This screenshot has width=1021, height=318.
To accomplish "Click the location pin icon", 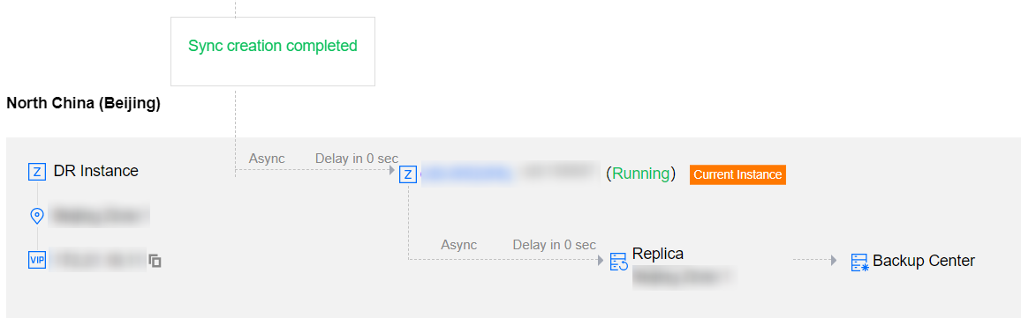I will pyautogui.click(x=37, y=216).
